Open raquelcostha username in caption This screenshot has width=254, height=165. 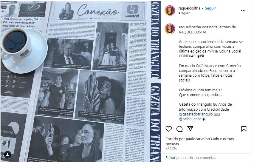point(190,27)
